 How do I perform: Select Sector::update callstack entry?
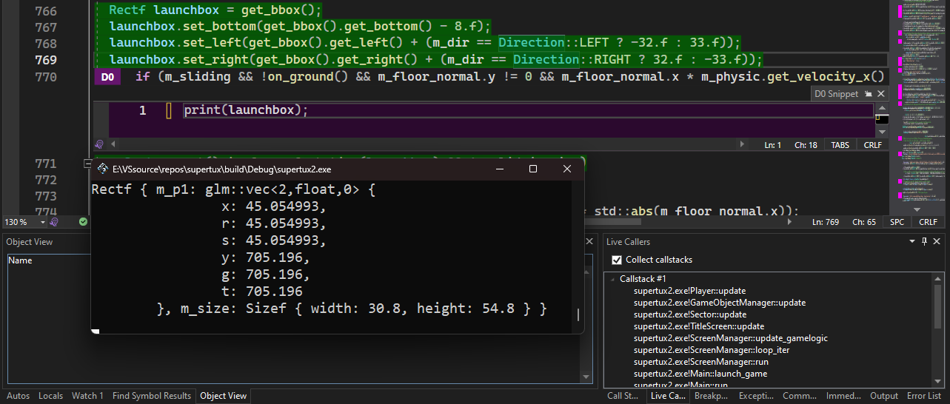tap(690, 314)
